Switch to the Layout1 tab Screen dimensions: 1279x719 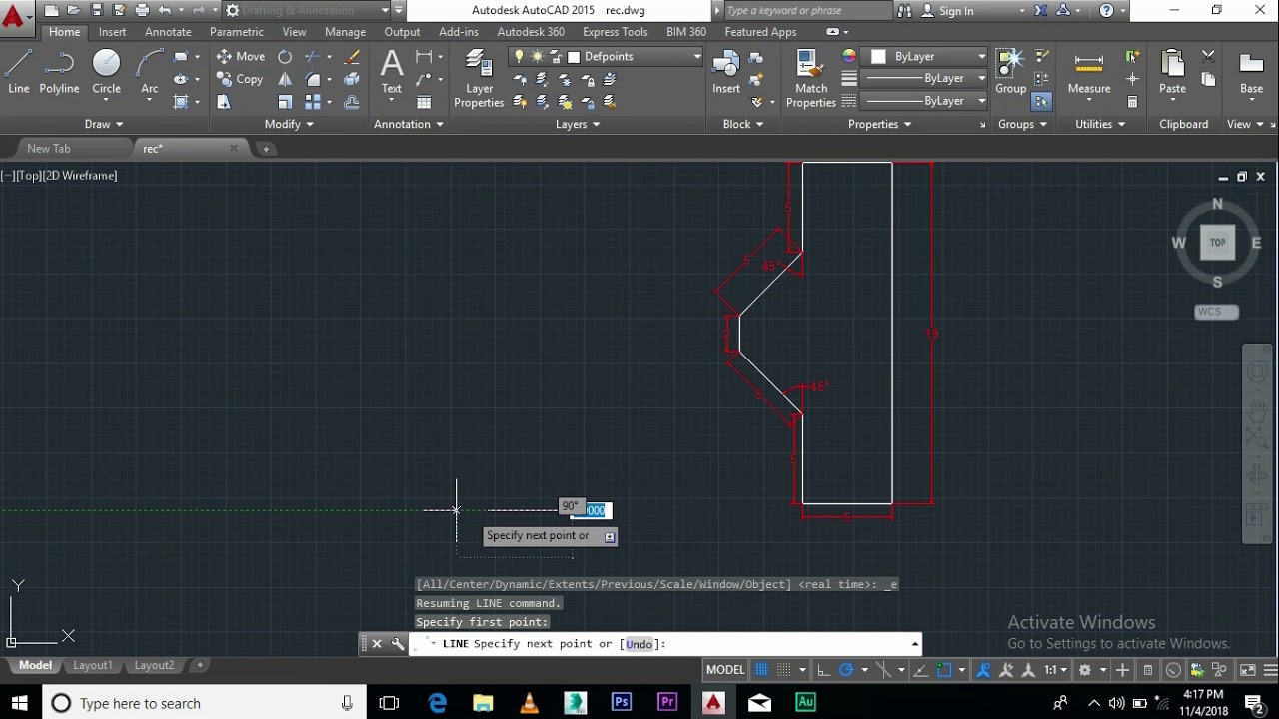pyautogui.click(x=92, y=665)
